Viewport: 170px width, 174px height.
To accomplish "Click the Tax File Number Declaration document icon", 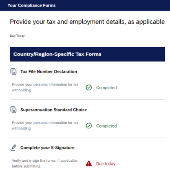I will tap(13, 71).
